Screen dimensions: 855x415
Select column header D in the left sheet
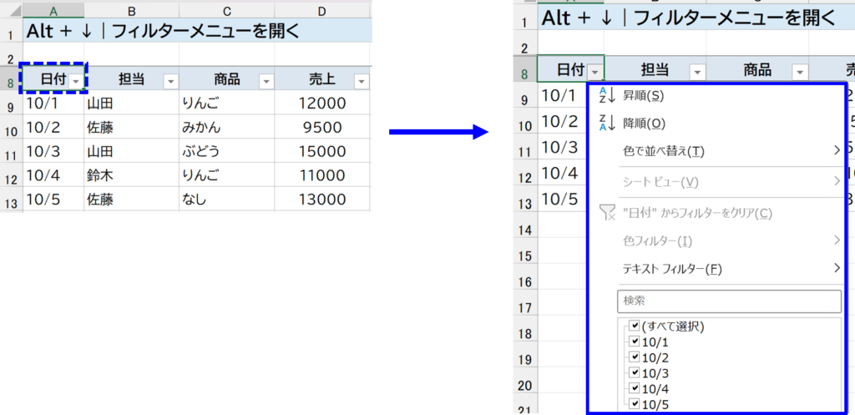pyautogui.click(x=322, y=11)
